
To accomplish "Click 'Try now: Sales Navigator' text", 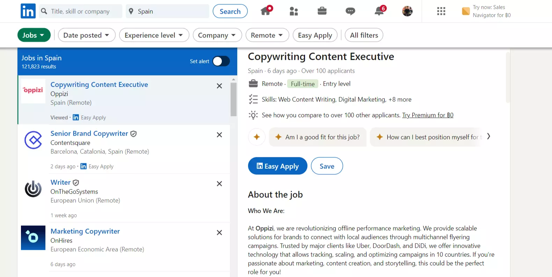I will (x=492, y=11).
